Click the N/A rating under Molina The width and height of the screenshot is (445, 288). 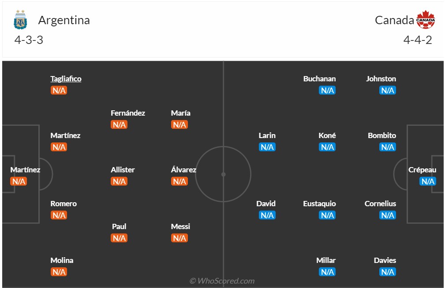point(59,272)
